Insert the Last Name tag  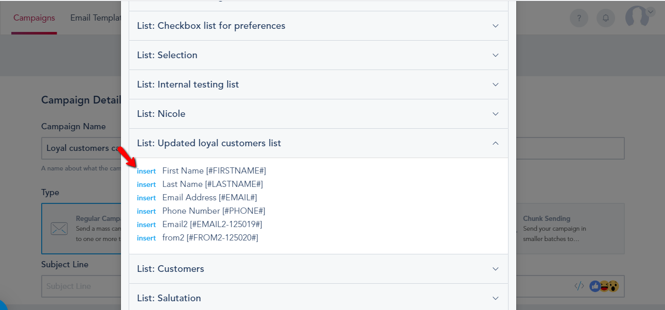coord(146,185)
